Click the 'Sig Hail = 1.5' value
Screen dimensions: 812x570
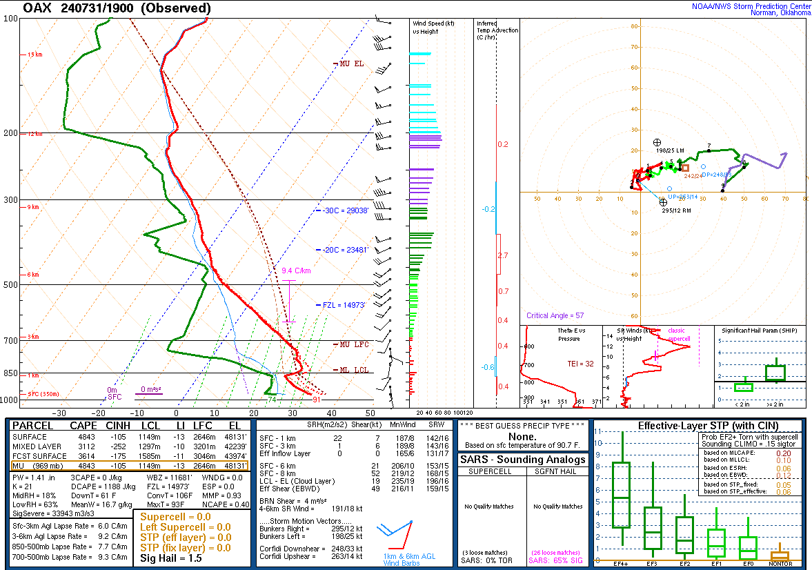[171, 558]
